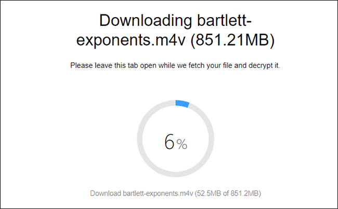Click the "Please leave this tab open" text
The image size is (338, 209).
(115, 67)
